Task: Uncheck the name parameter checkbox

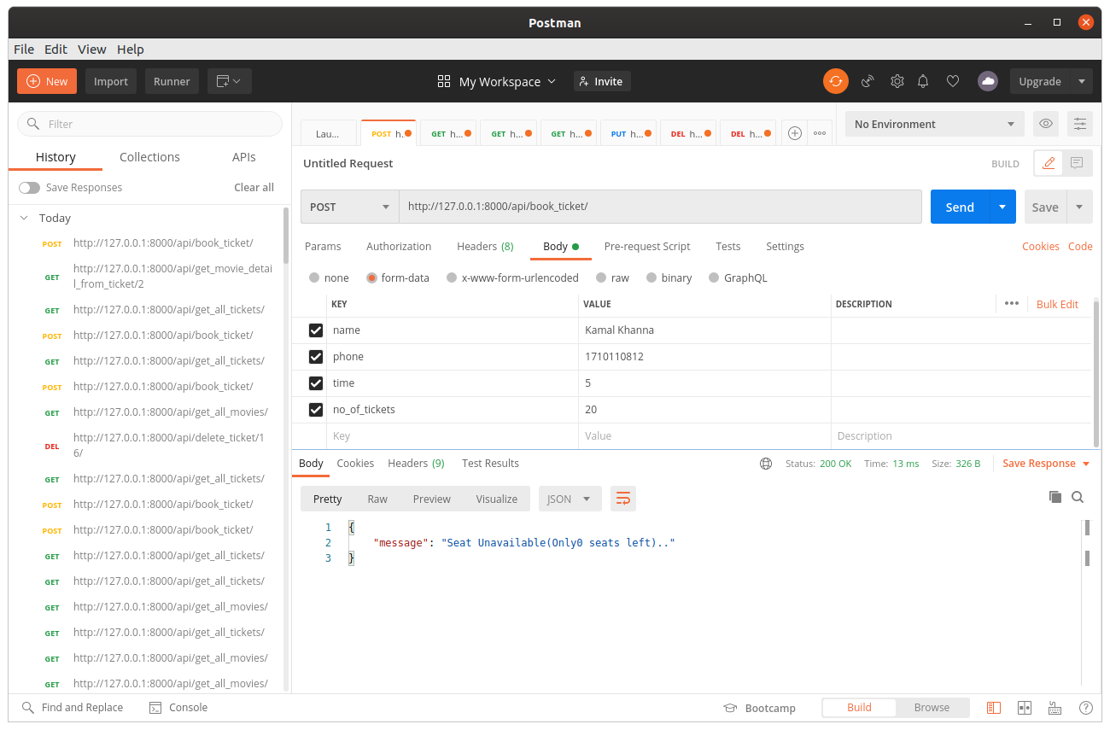Action: (x=316, y=330)
